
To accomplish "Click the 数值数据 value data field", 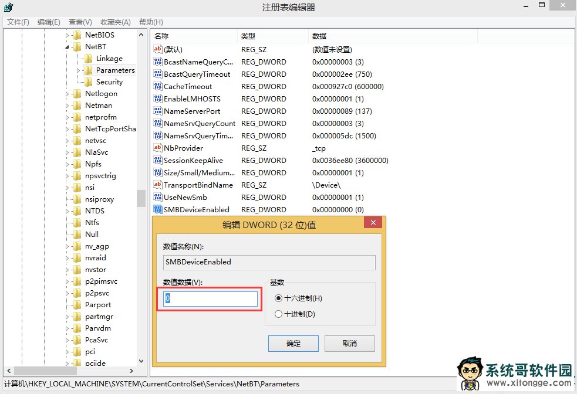I will [210, 298].
